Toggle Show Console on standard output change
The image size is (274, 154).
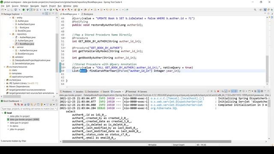[x=232, y=91]
